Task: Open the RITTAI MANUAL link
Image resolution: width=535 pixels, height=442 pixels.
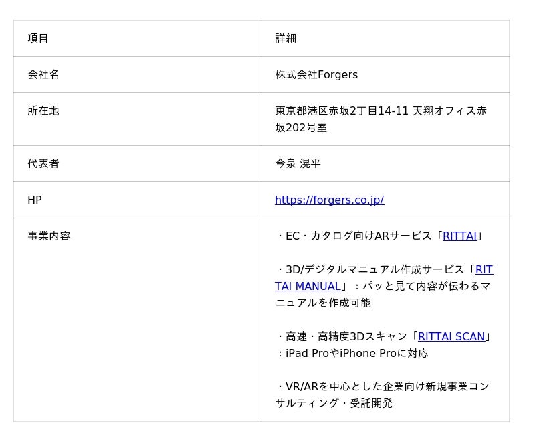Action: click(308, 287)
